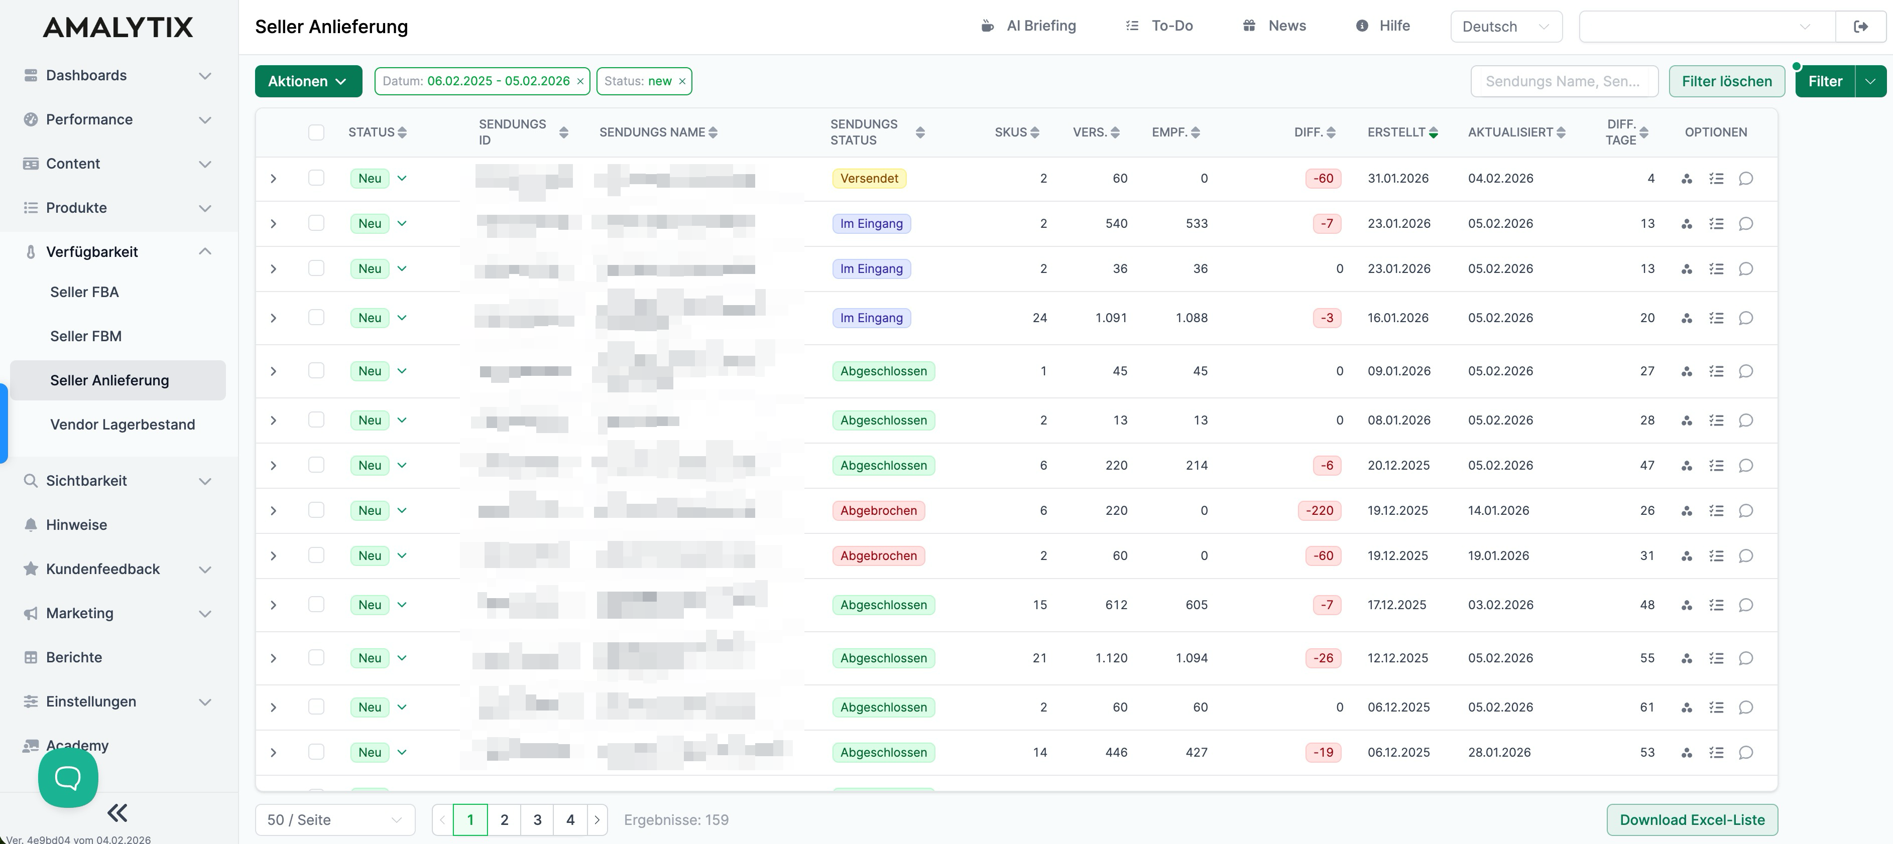The image size is (1893, 844).
Task: Toggle the select-all checkbox in the table header
Action: pos(317,132)
